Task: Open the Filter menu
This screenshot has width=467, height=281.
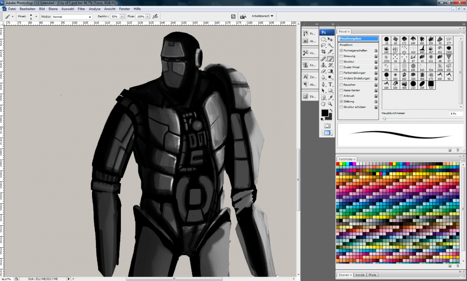Action: click(x=82, y=8)
